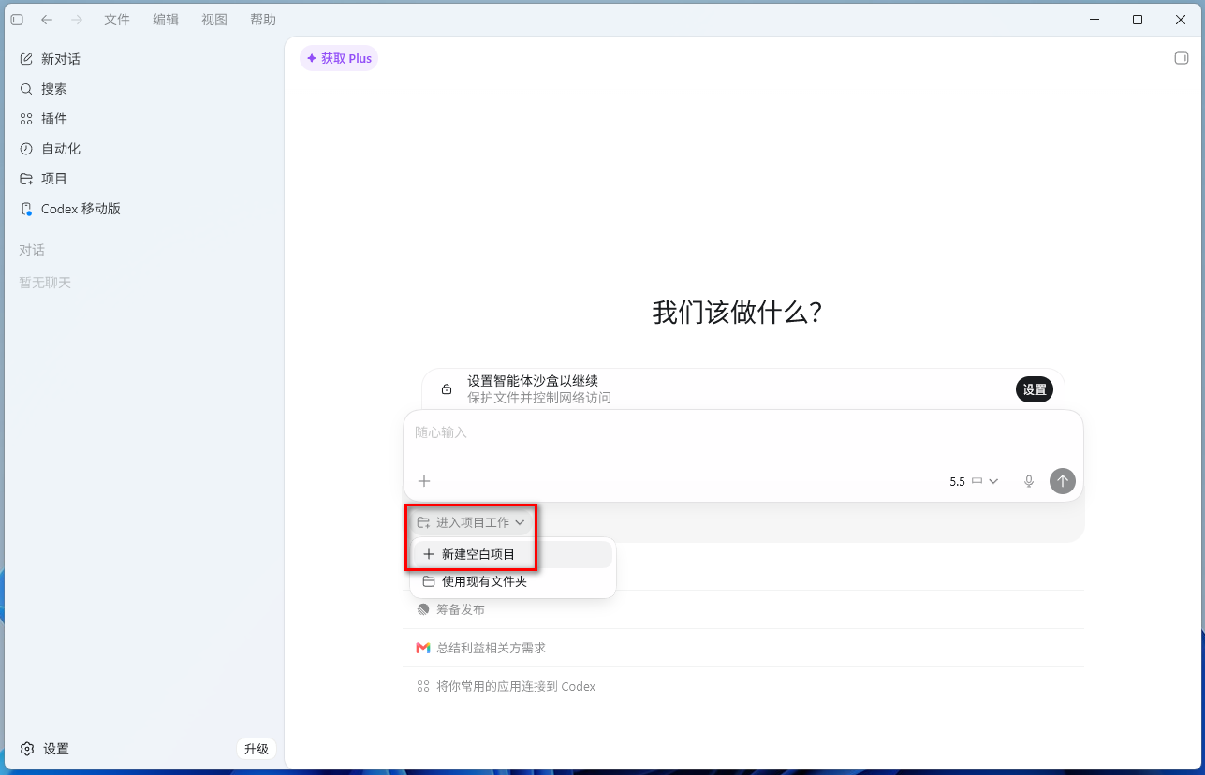
Task: Open the 项目 section
Action: pyautogui.click(x=142, y=179)
